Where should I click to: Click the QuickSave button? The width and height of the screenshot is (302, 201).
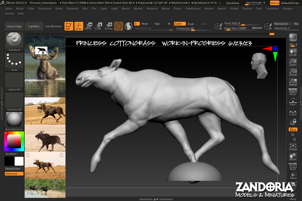click(232, 3)
